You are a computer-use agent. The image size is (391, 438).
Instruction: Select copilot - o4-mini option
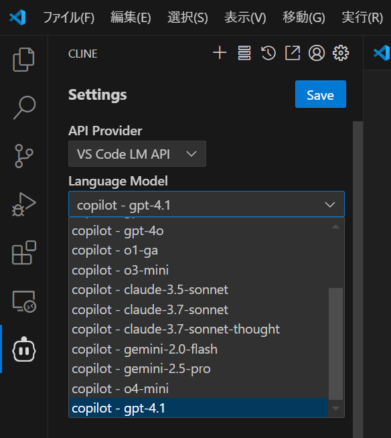pos(198,388)
